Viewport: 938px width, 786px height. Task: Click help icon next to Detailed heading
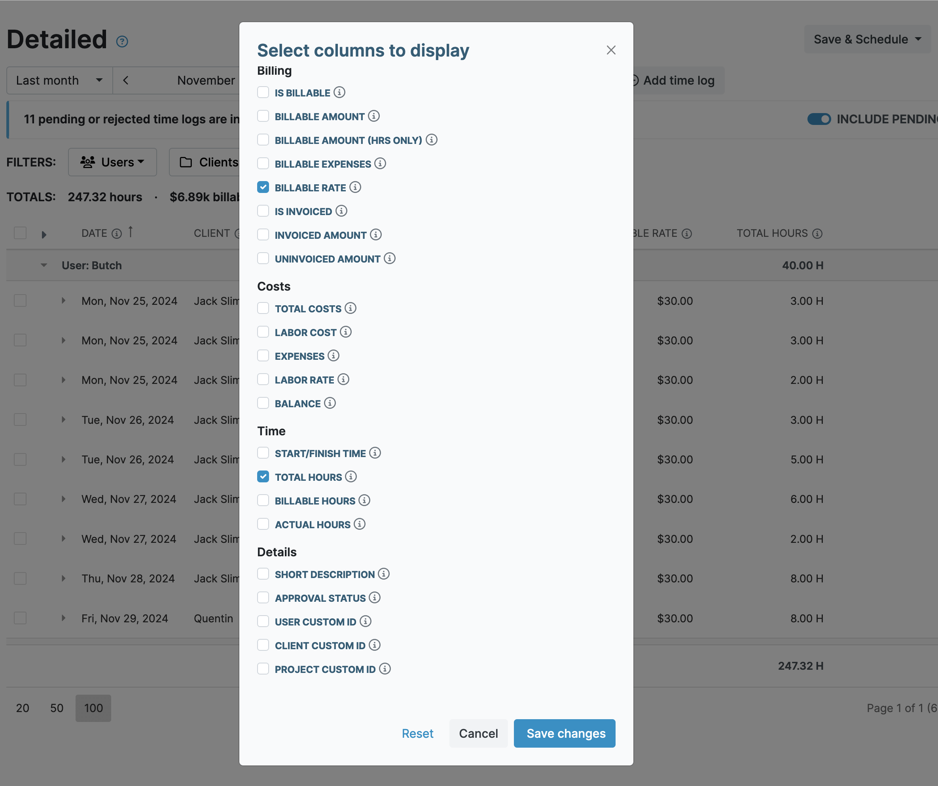[122, 42]
